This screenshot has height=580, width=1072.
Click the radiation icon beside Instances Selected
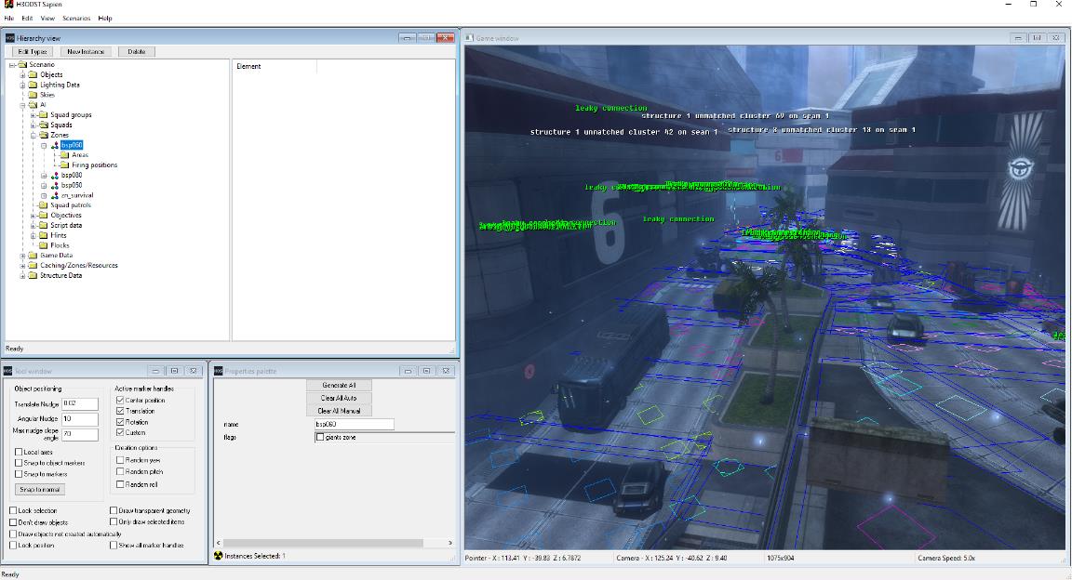pyautogui.click(x=219, y=556)
